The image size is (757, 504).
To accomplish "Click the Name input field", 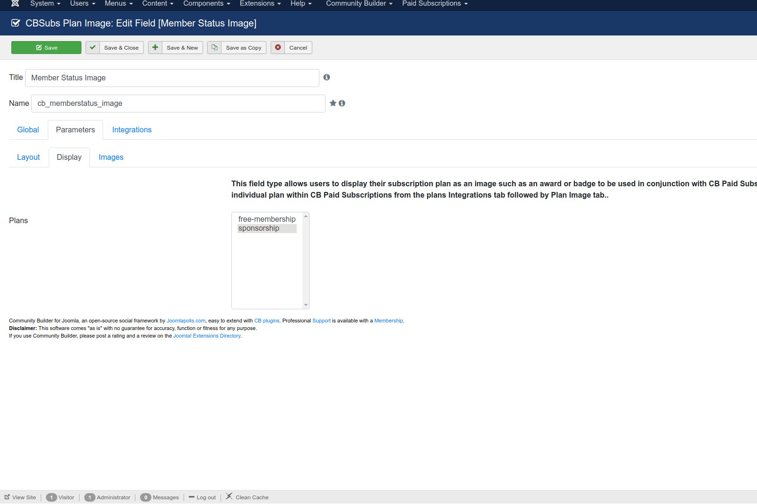I will pos(178,104).
